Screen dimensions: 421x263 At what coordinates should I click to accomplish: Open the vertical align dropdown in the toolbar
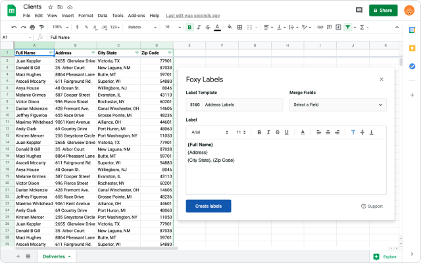click(x=281, y=27)
